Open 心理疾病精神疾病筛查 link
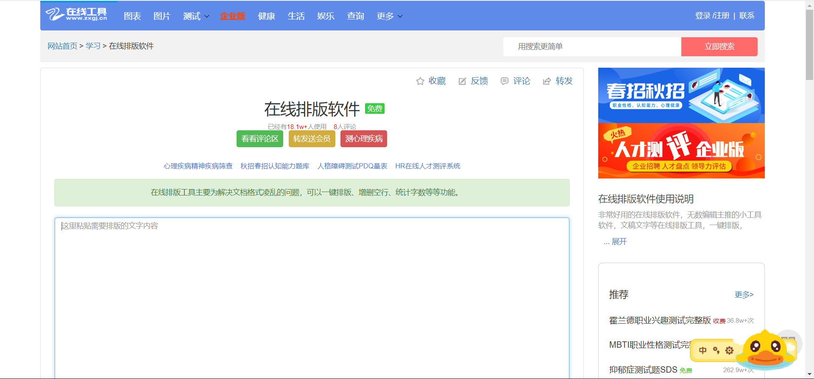 [x=198, y=166]
